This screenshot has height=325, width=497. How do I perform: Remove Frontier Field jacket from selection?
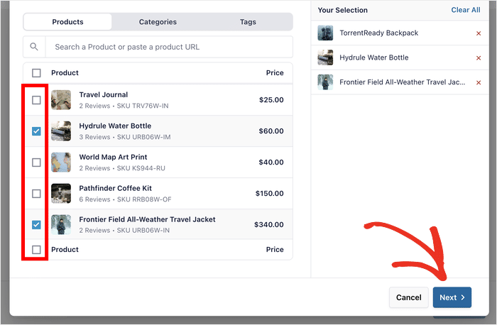click(479, 83)
